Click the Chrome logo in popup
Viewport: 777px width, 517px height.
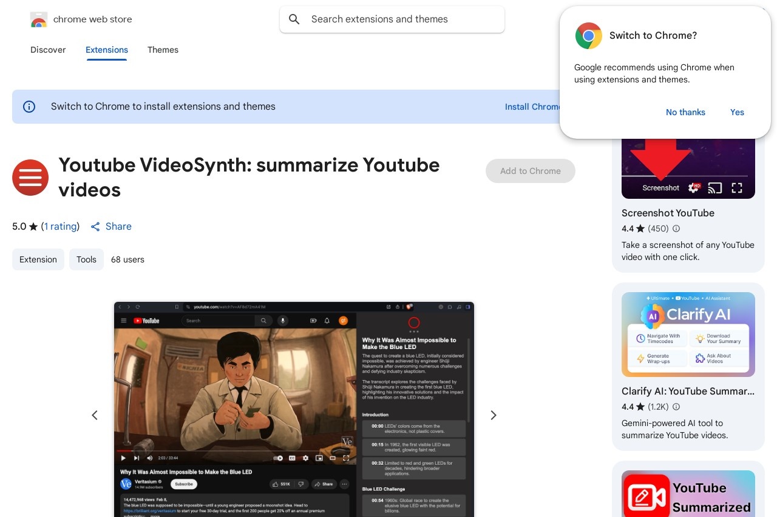[588, 36]
